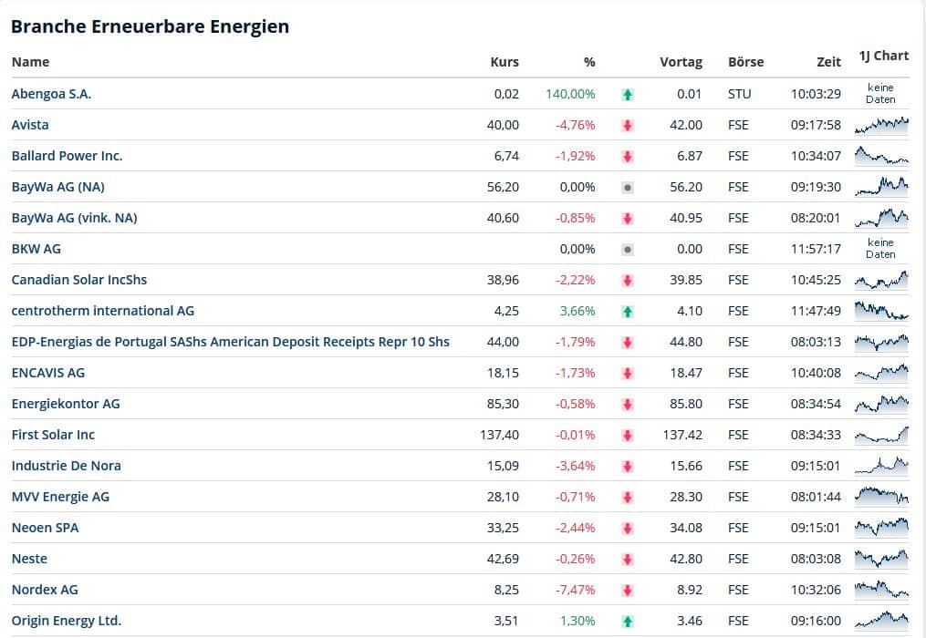The width and height of the screenshot is (926, 638).
Task: Open Nordex AG 1-year chart thumbnail
Action: pyautogui.click(x=881, y=590)
